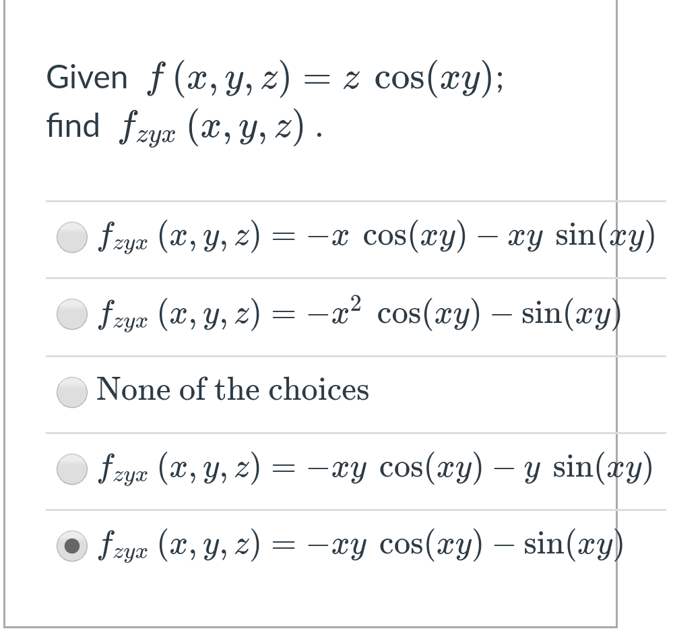This screenshot has width=673, height=633.
Task: Select the empty radio beside None of the choices
Action: (71, 390)
